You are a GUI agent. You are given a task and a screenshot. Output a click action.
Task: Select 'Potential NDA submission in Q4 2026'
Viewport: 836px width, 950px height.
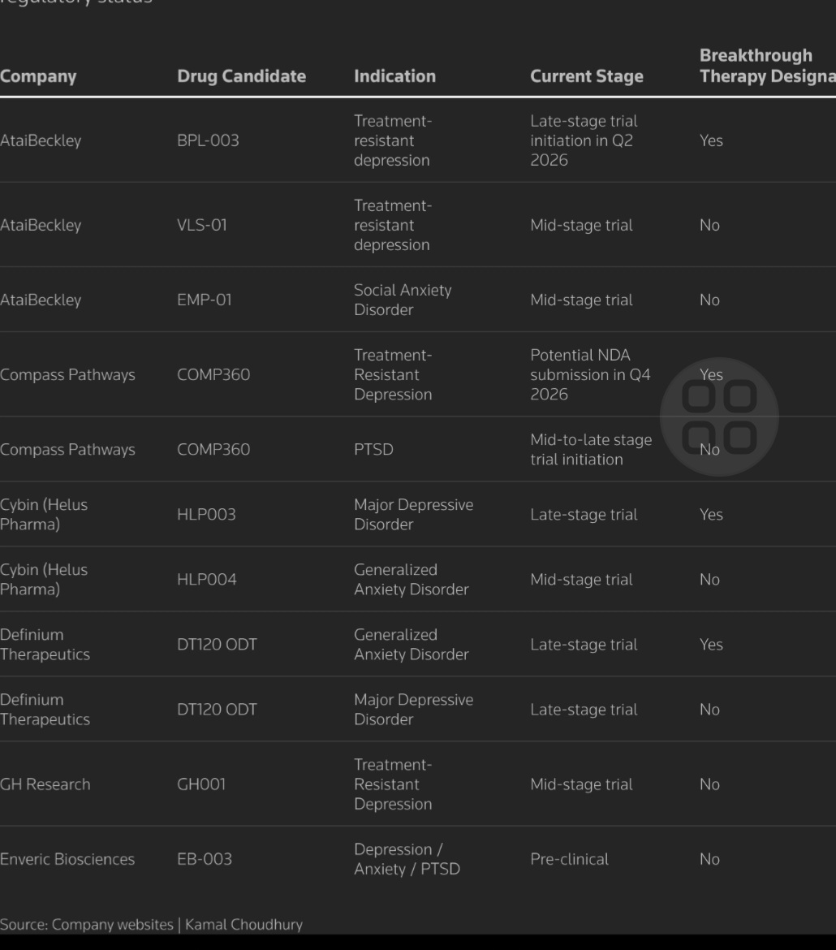[590, 374]
